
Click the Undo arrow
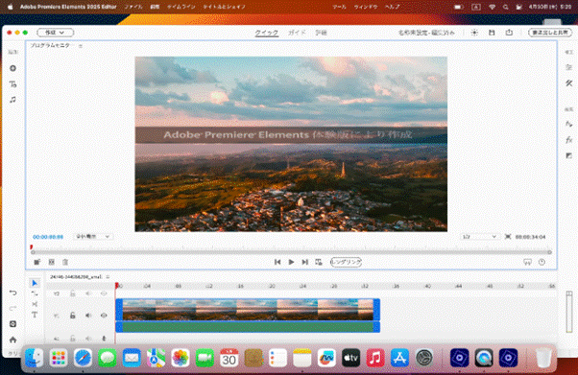pyautogui.click(x=12, y=293)
